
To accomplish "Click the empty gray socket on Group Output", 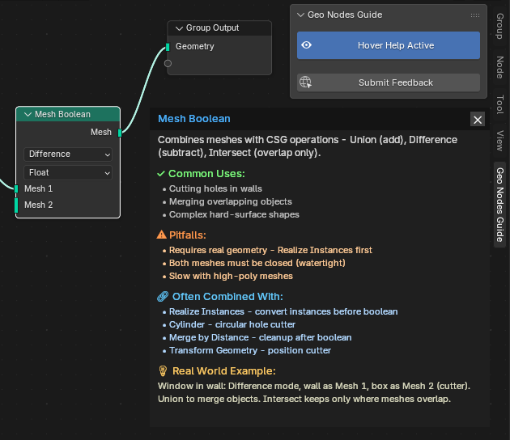I will (168, 63).
